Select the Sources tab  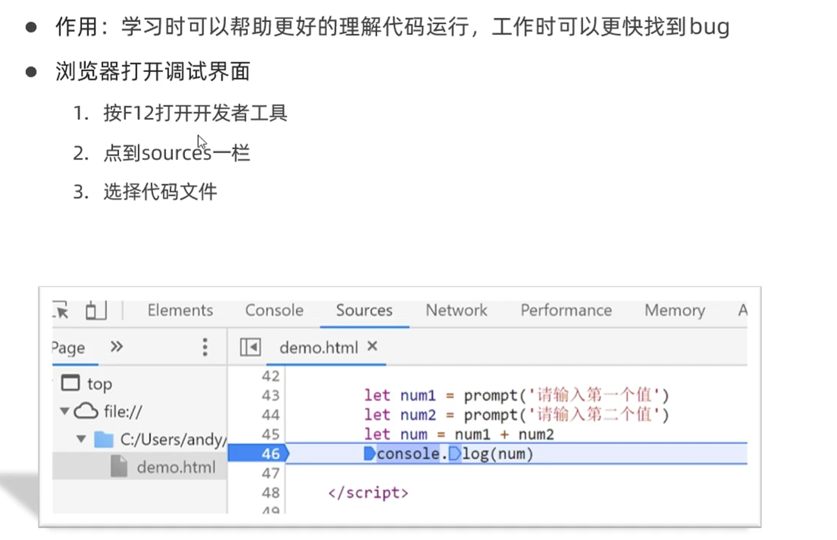[x=364, y=310]
